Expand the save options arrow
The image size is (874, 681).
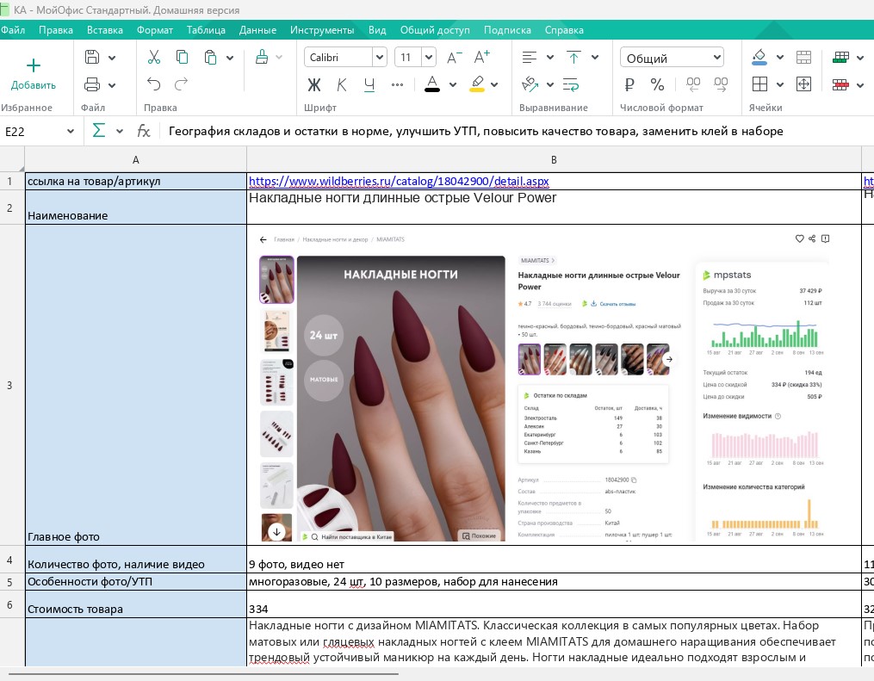(111, 58)
